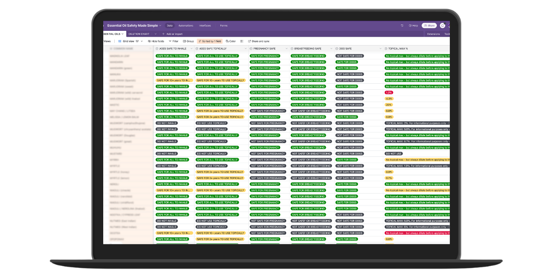Image resolution: width=553 pixels, height=276 pixels.
Task: Click the Share button
Action: pos(429,26)
